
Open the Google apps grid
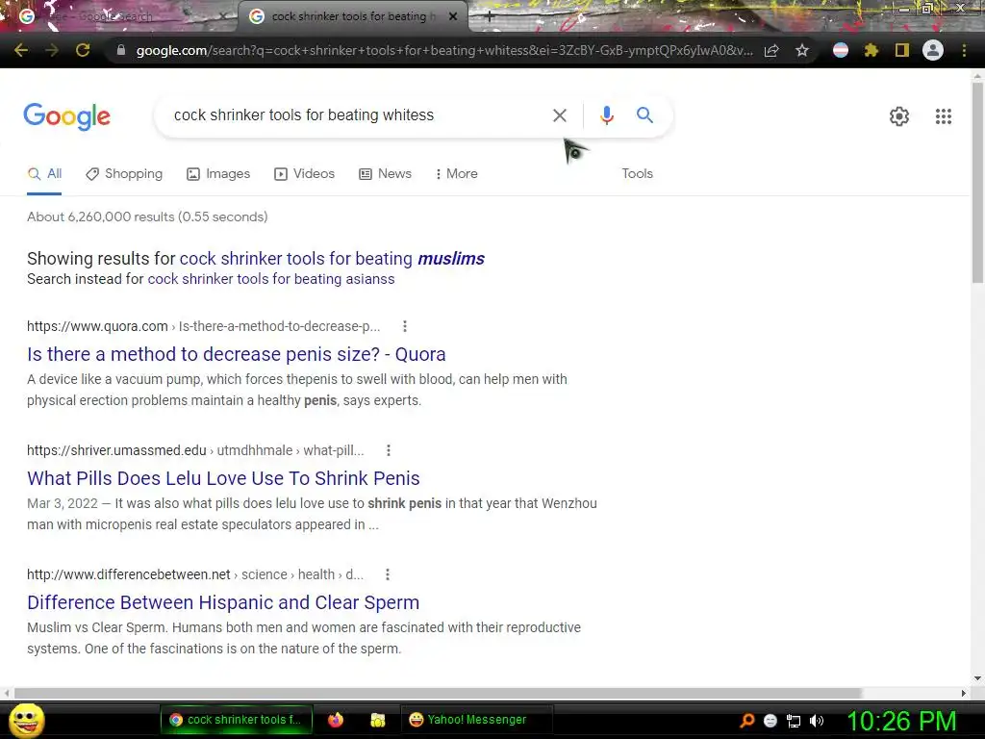(944, 116)
